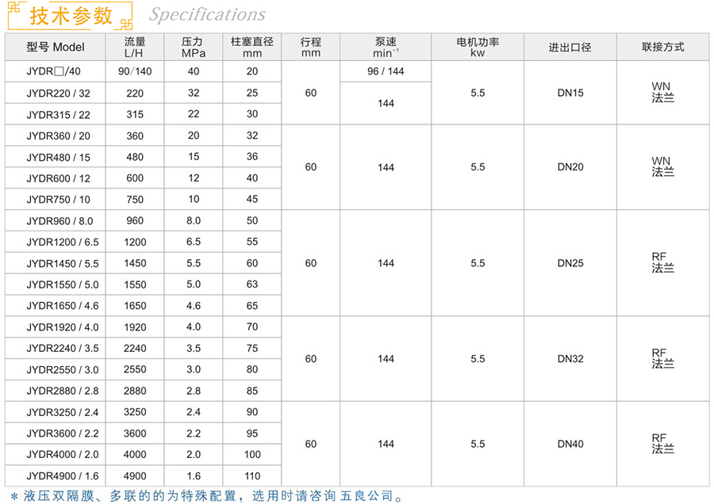Screen dimensions: 714x504
Task: Click the DN40 port size cell
Action: pos(570,444)
